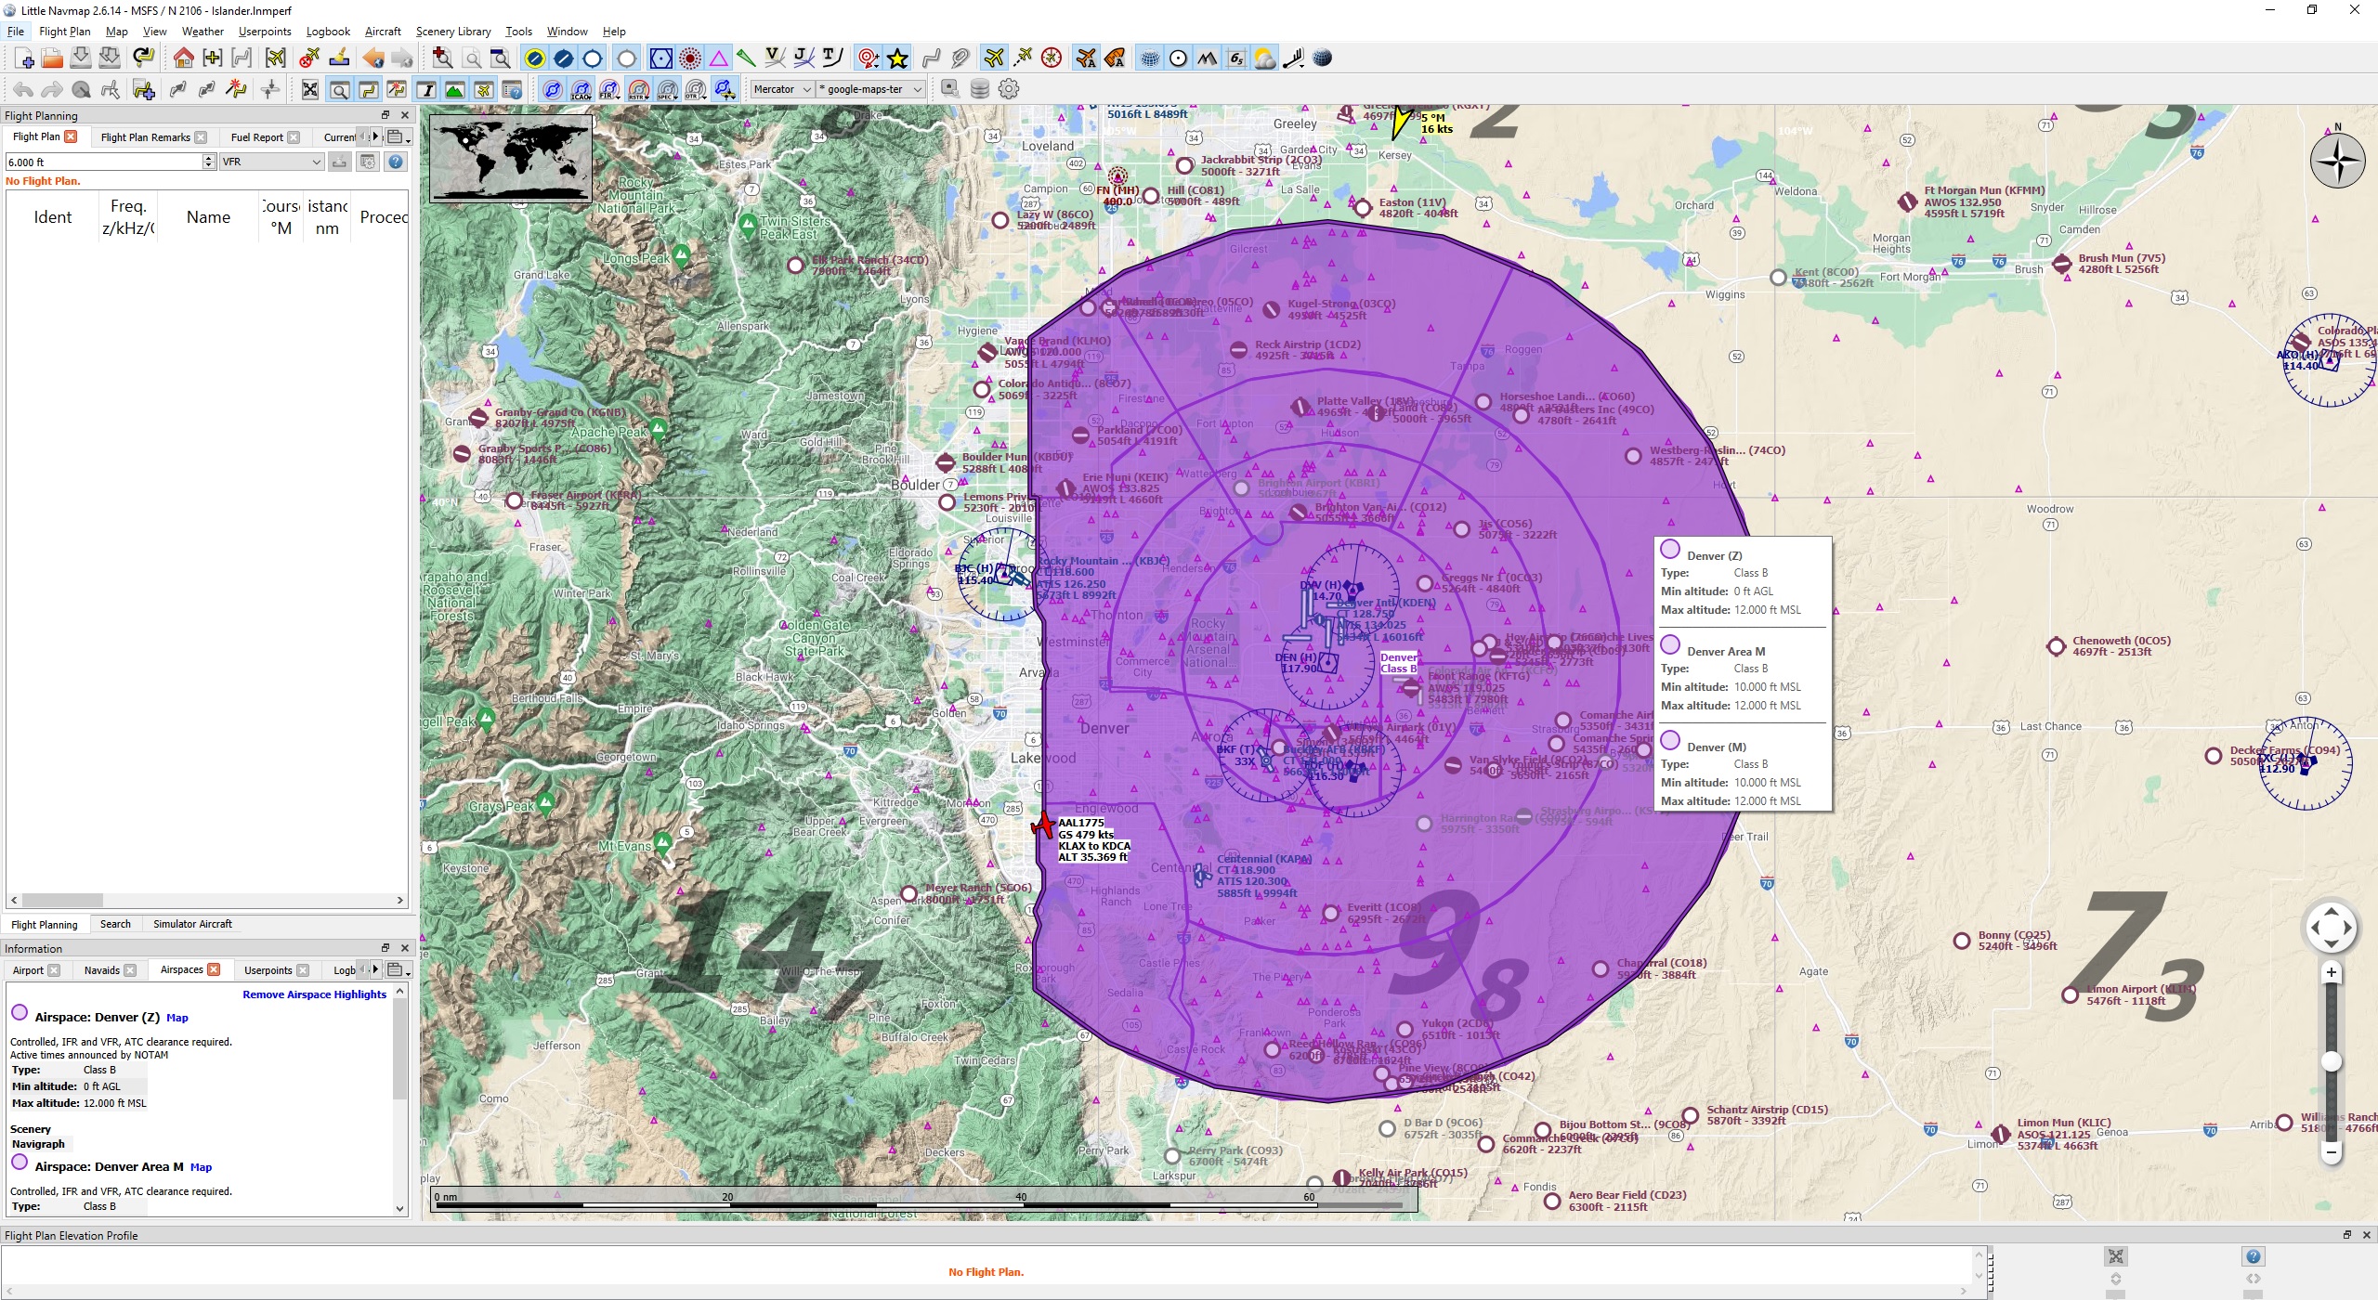Open the Information tab list dropdown
The width and height of the screenshot is (2378, 1300).
click(398, 970)
